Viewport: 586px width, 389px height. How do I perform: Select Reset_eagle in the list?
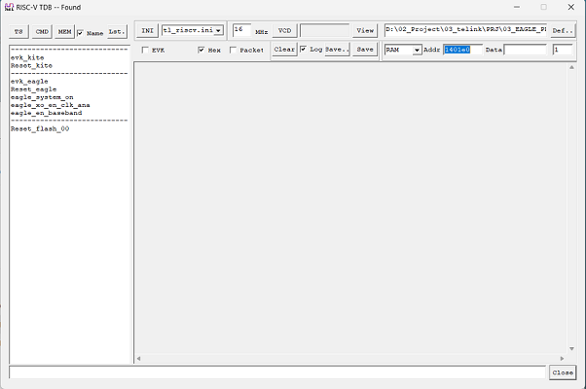click(x=34, y=89)
